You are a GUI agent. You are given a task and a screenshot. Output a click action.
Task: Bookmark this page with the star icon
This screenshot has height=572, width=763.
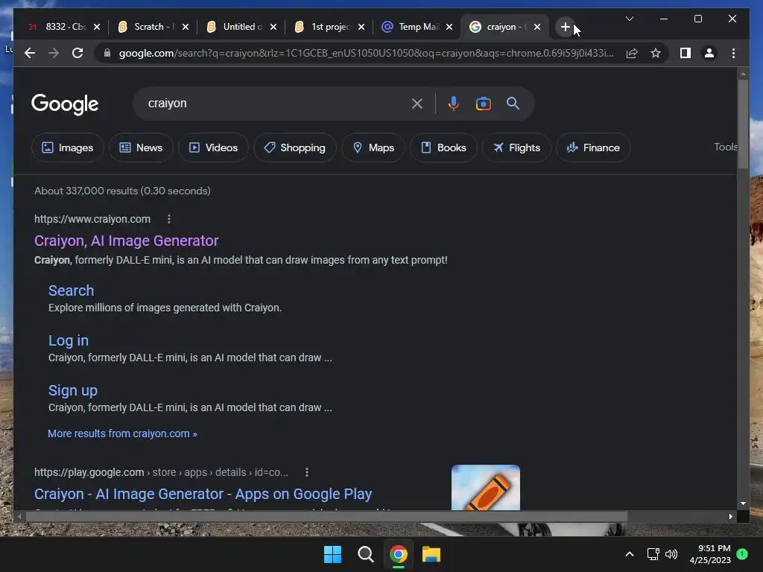point(656,53)
